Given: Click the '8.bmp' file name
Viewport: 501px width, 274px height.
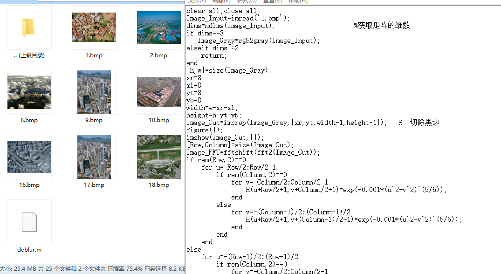Looking at the screenshot, I should [29, 120].
